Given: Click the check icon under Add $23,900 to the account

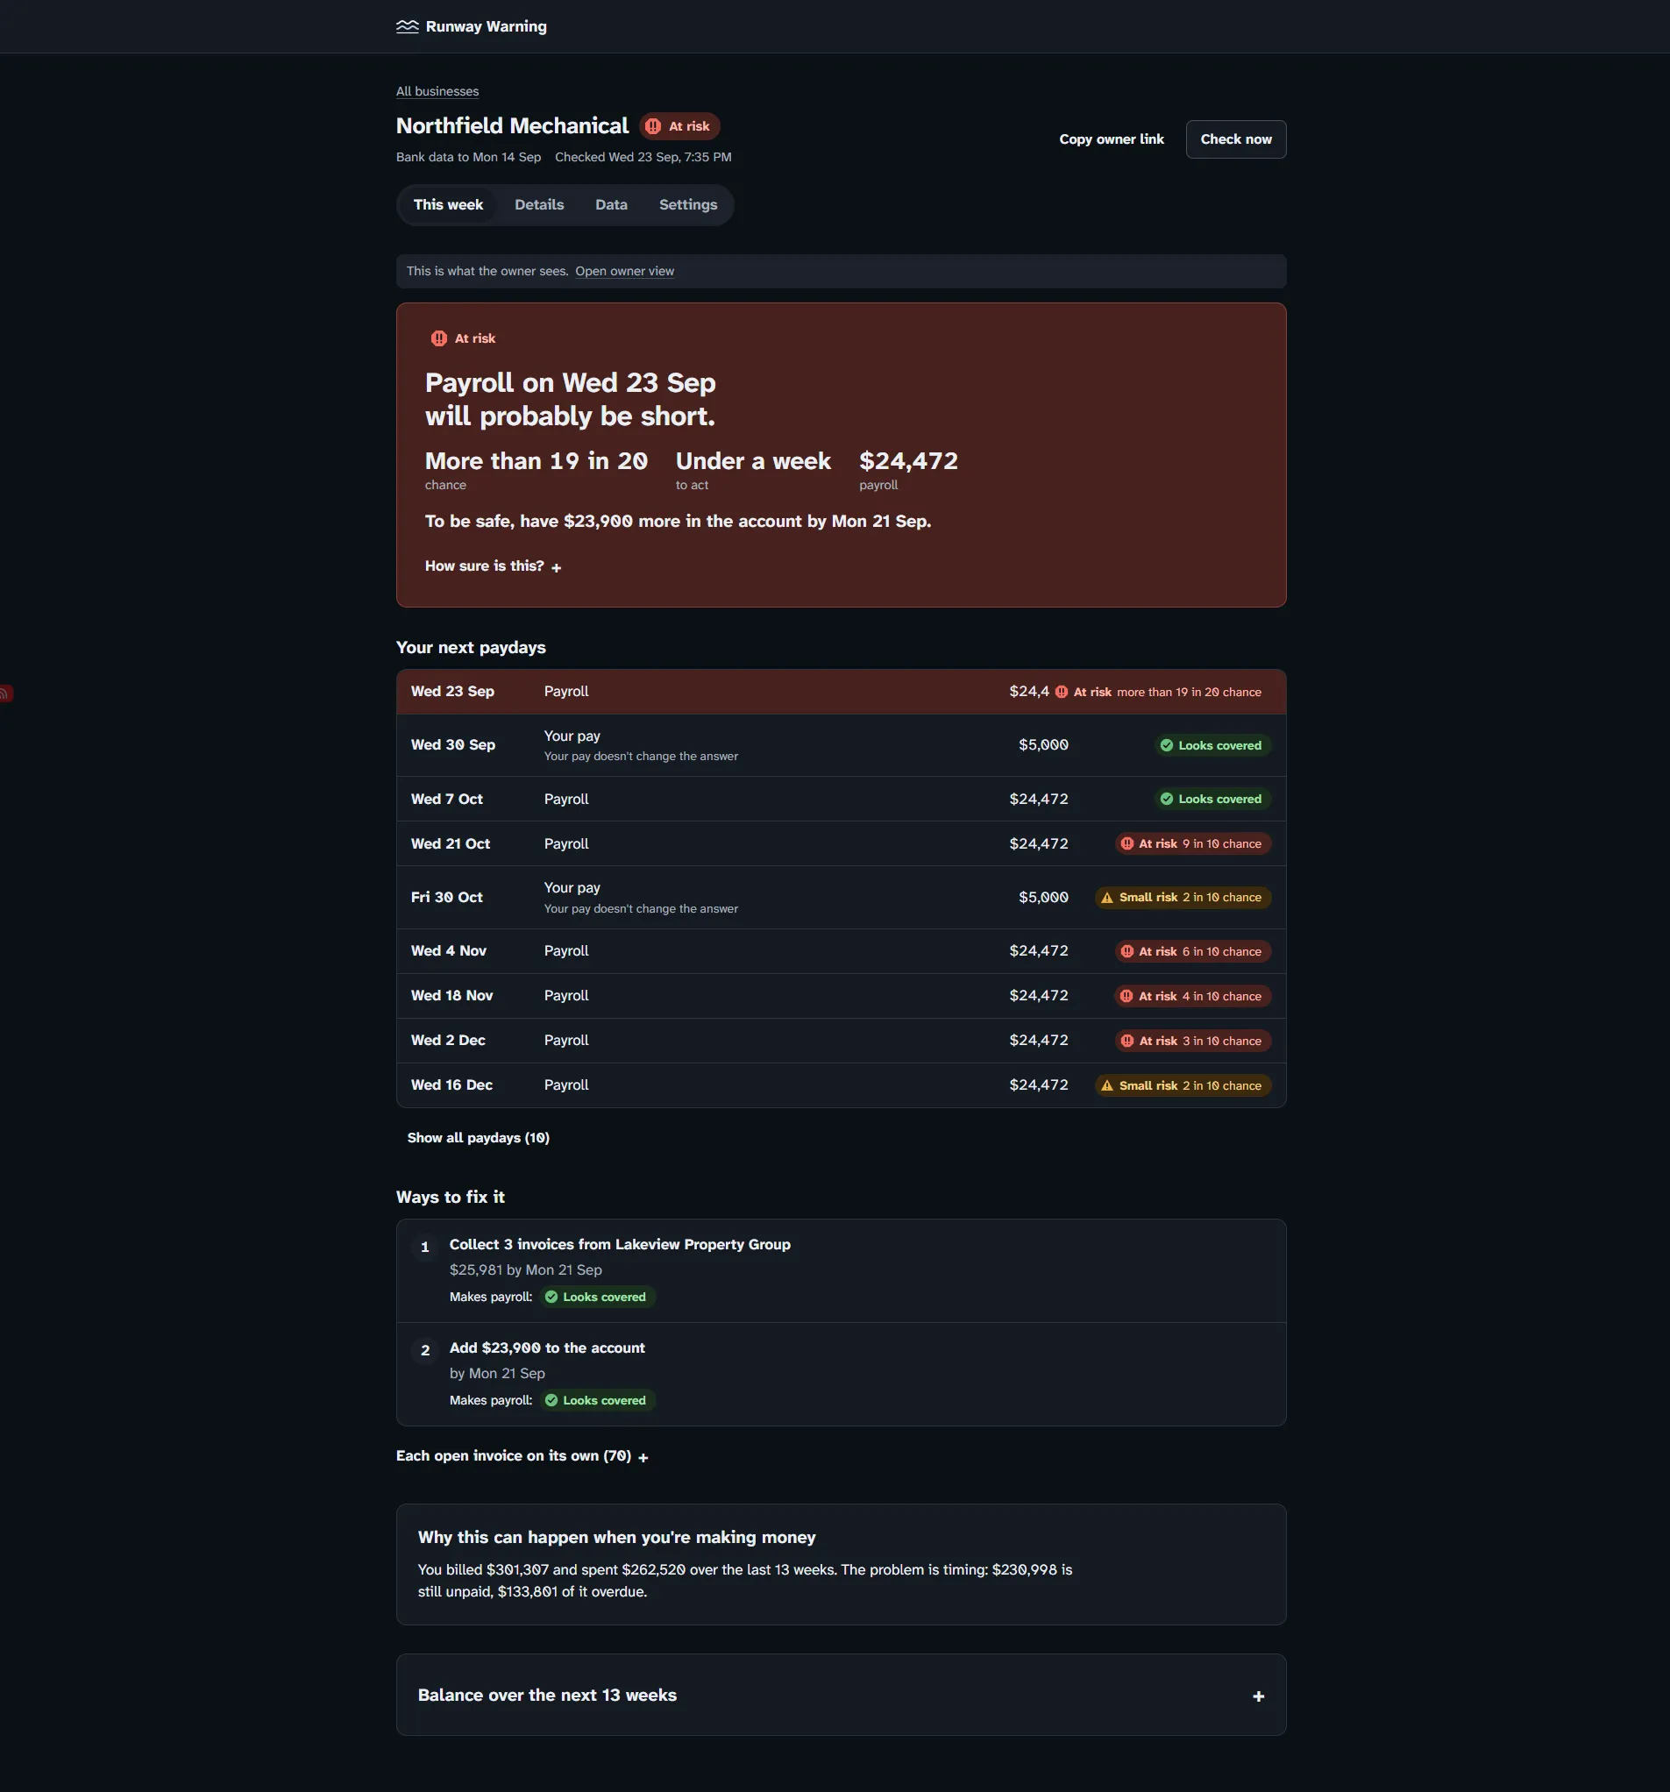Looking at the screenshot, I should (x=551, y=1401).
